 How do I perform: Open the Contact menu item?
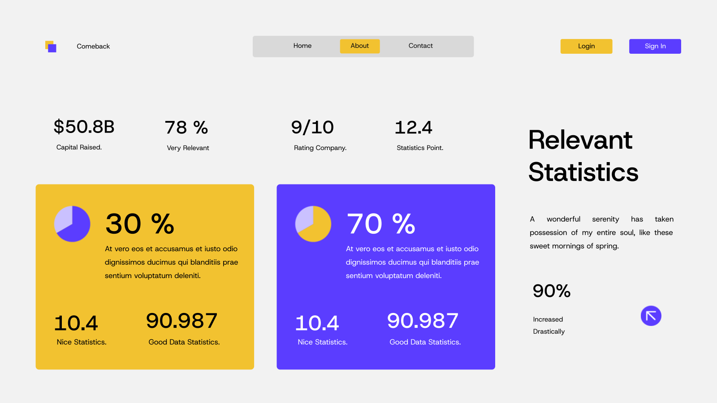tap(421, 46)
